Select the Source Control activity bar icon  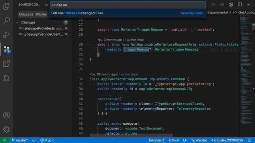[x=6, y=49]
